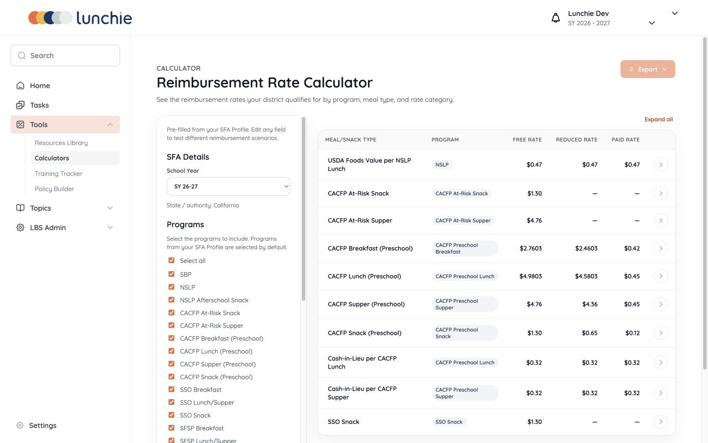This screenshot has width=708, height=443.
Task: Open details arrow for CACFP Snack (Preschool) row
Action: 661,333
